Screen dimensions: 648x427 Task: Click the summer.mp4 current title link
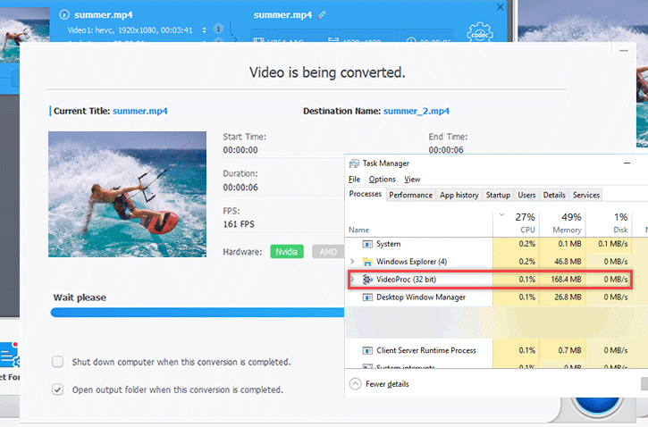tap(140, 112)
